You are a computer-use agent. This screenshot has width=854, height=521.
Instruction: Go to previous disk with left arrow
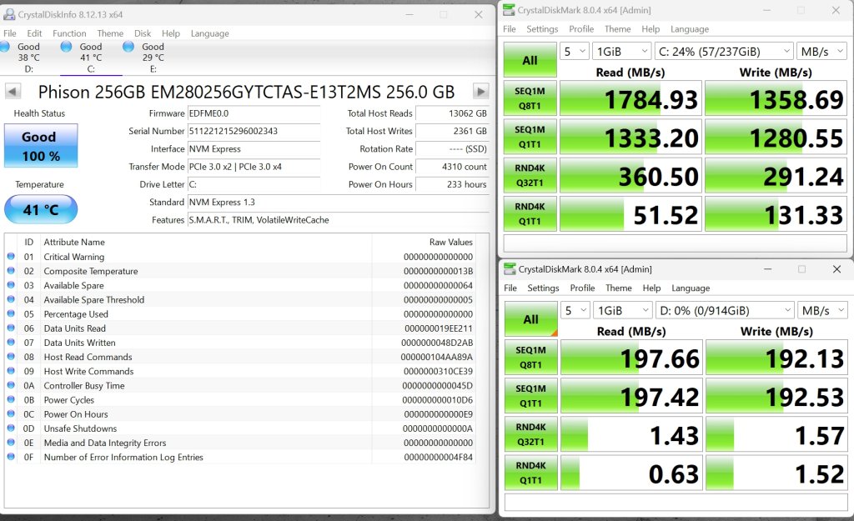13,91
